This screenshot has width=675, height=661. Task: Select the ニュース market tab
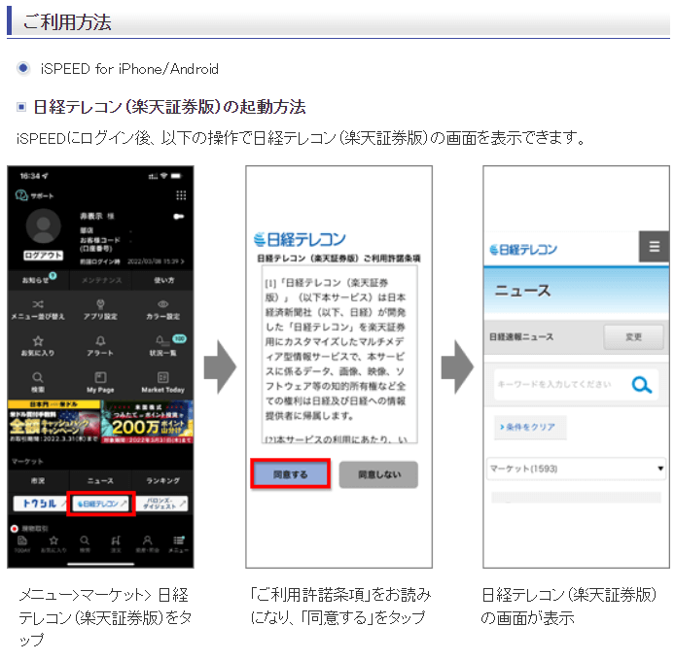pyautogui.click(x=101, y=480)
